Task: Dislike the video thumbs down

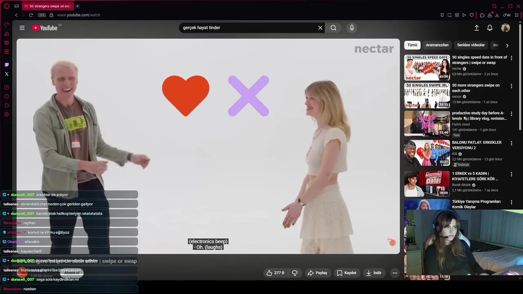Action: [295, 273]
